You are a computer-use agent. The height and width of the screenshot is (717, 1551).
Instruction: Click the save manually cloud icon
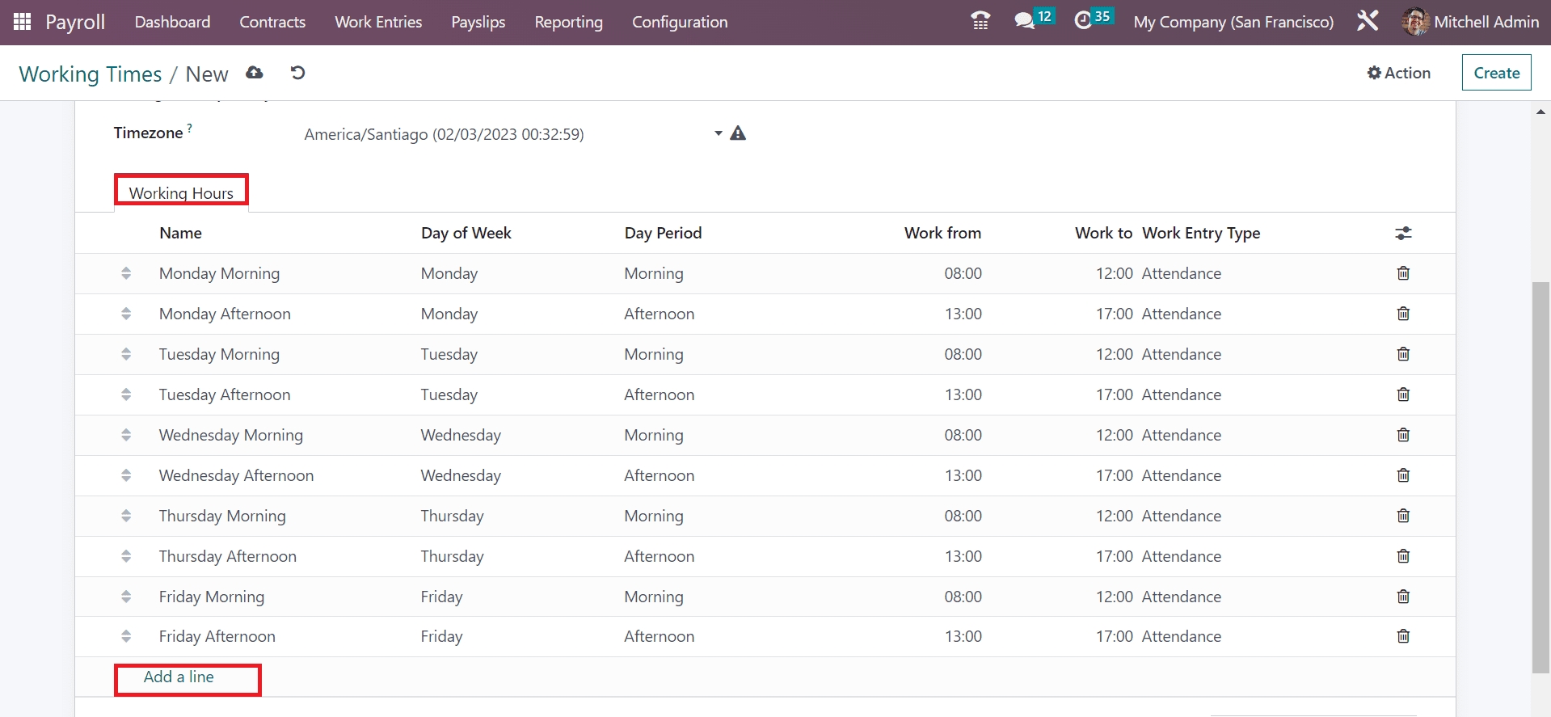coord(255,73)
